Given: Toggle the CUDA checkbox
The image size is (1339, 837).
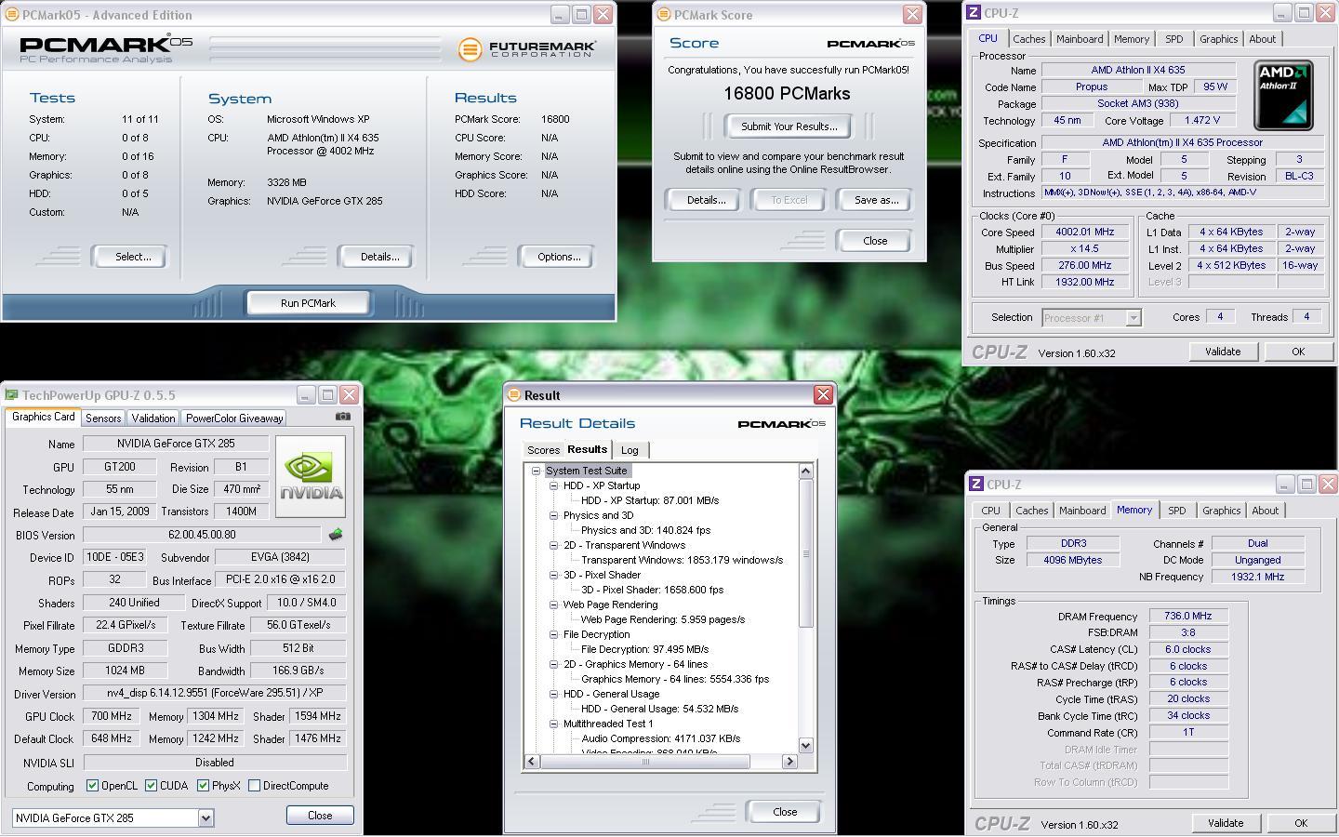Looking at the screenshot, I should coord(151,786).
